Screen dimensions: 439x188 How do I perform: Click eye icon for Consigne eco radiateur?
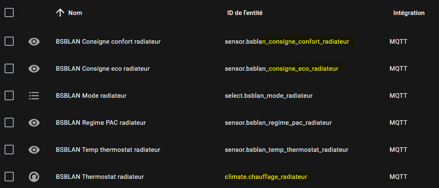pyautogui.click(x=34, y=69)
